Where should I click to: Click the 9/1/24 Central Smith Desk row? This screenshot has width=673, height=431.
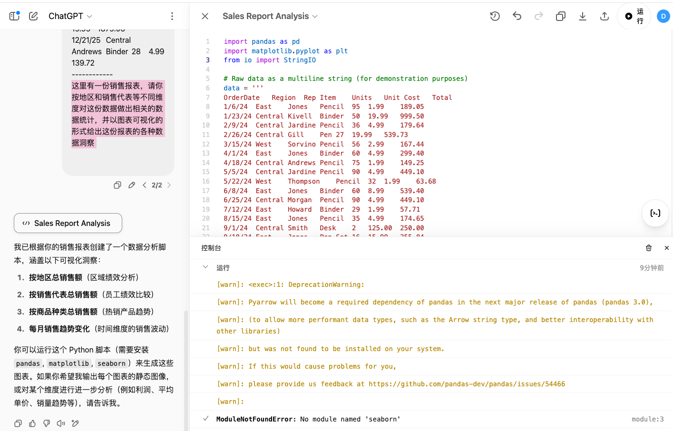[323, 228]
